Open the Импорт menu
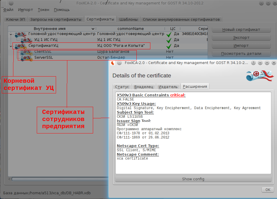Screen dimensions: 277x199 tap(26, 10)
